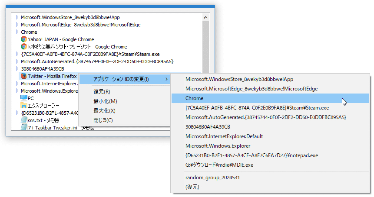The height and width of the screenshot is (197, 374).
Task: Collapse the Chrome group in tree
Action: pos(17,32)
